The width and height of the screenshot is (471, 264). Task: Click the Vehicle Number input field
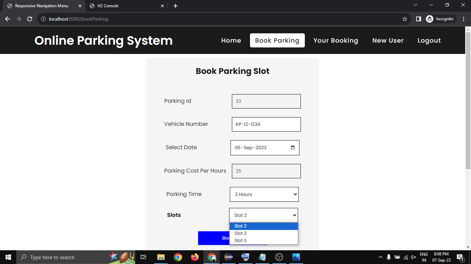coord(266,124)
